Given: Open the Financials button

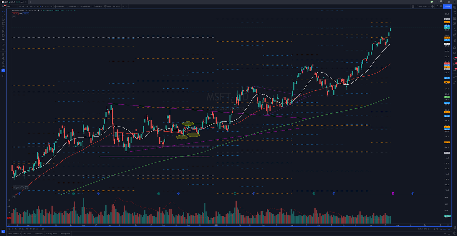Looking at the screenshot, I should click(85, 6).
